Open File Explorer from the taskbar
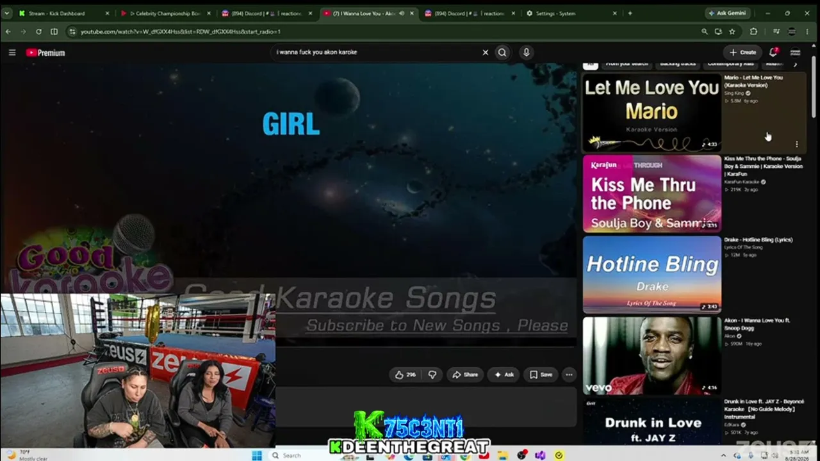The image size is (820, 461). [503, 455]
